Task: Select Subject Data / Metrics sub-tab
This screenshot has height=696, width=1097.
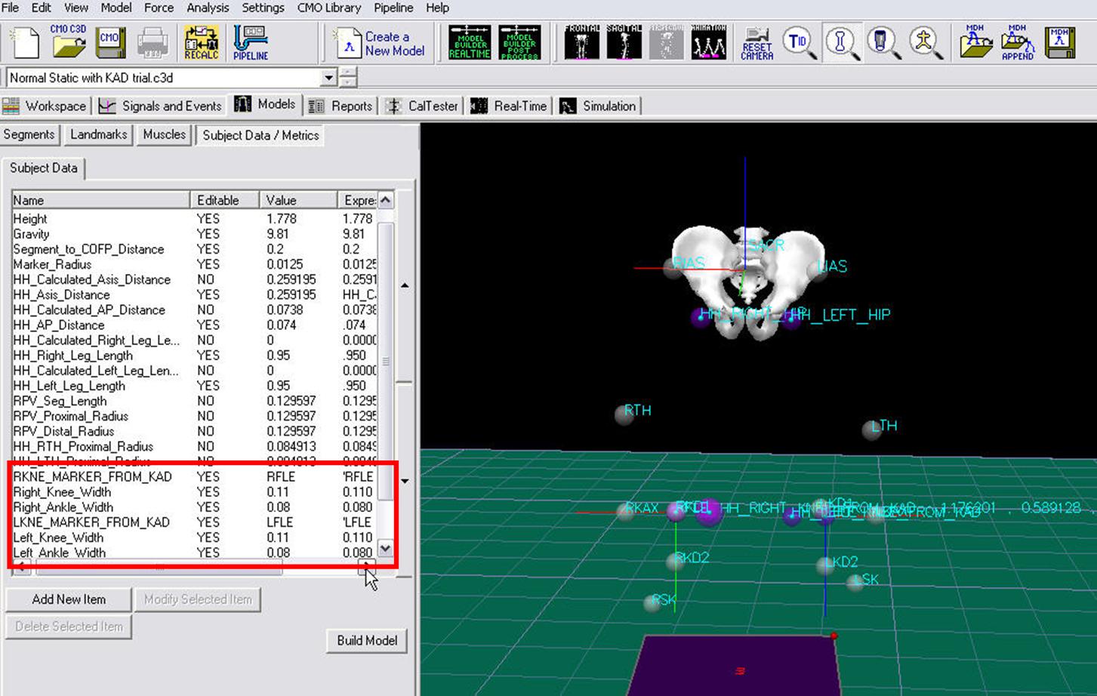Action: coord(260,135)
